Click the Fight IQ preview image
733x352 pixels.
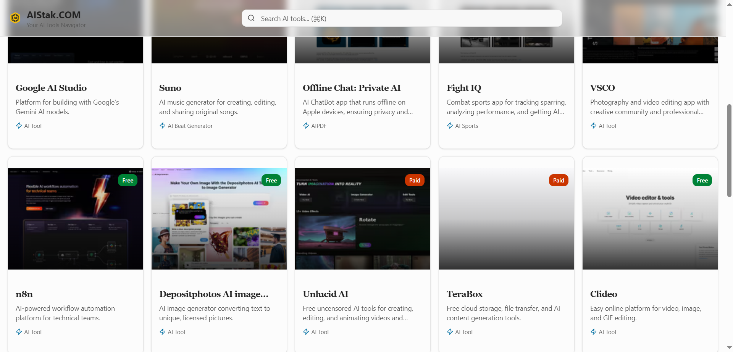point(507,50)
